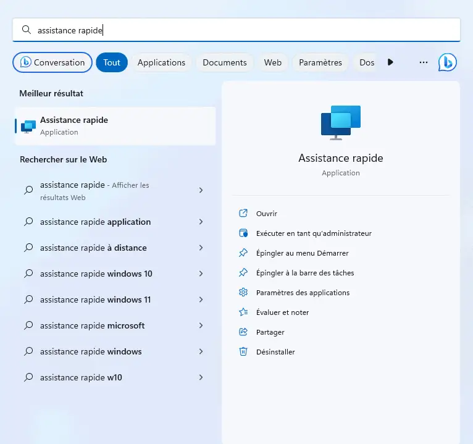This screenshot has width=473, height=444.
Task: Select suggestion 'assistance rapide windows 11'
Action: (115, 299)
